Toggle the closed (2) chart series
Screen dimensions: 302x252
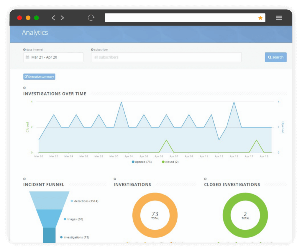click(170, 162)
